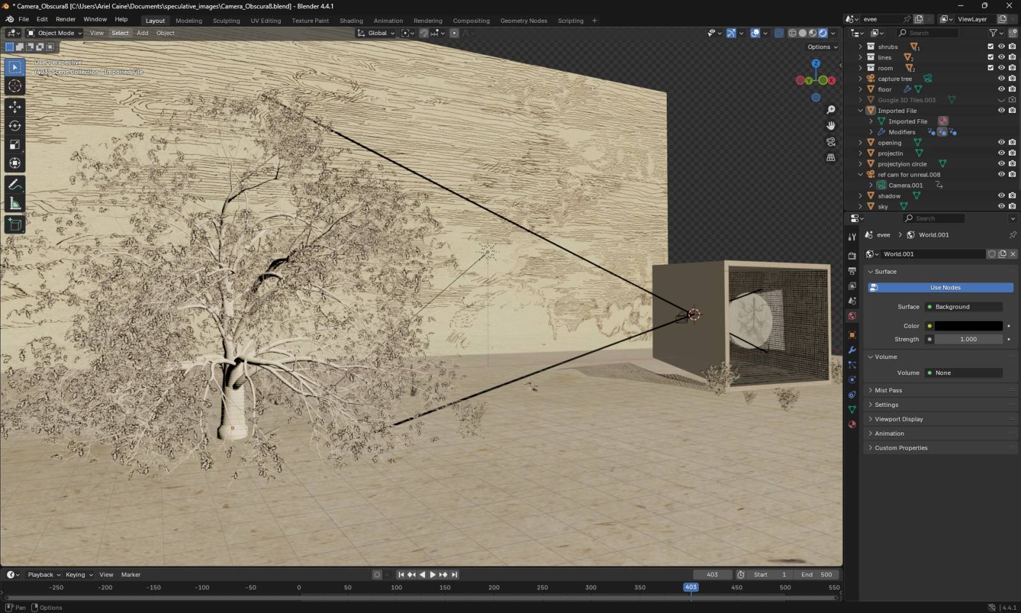
Task: Open the Rendering menu
Action: pyautogui.click(x=428, y=20)
